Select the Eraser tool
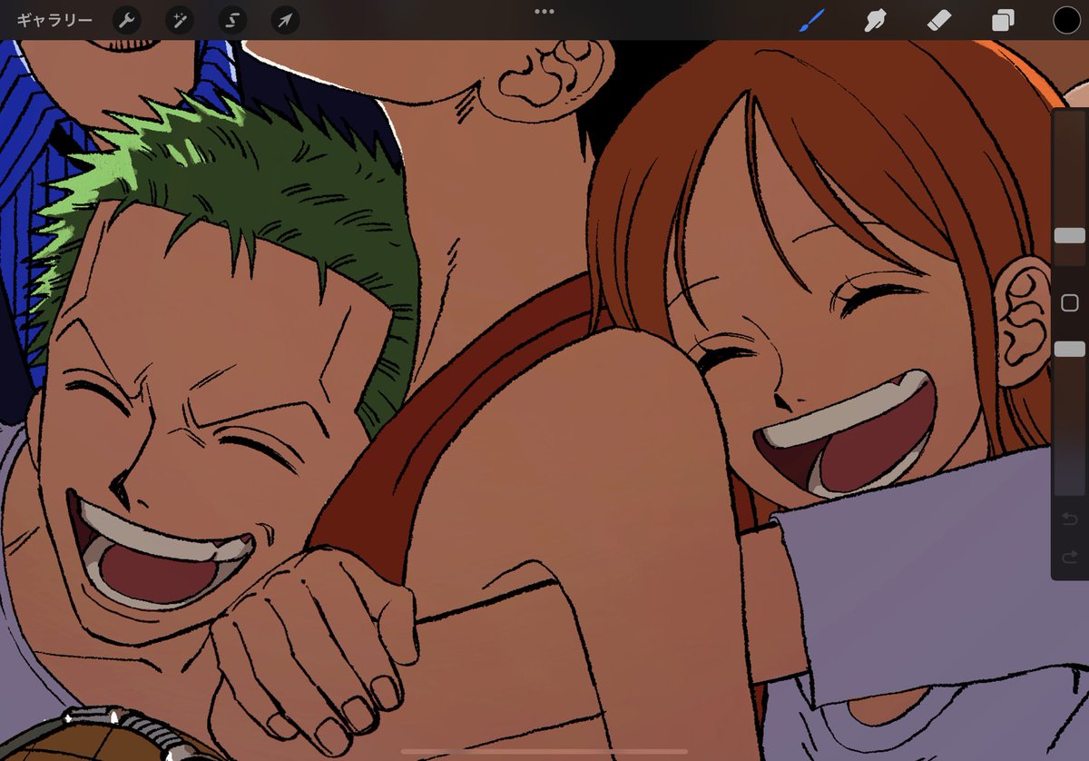Image resolution: width=1089 pixels, height=761 pixels. pos(938,20)
